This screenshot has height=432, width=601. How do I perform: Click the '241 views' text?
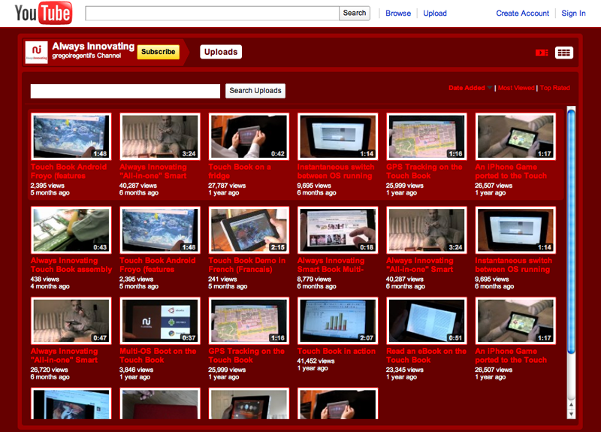[x=222, y=279]
